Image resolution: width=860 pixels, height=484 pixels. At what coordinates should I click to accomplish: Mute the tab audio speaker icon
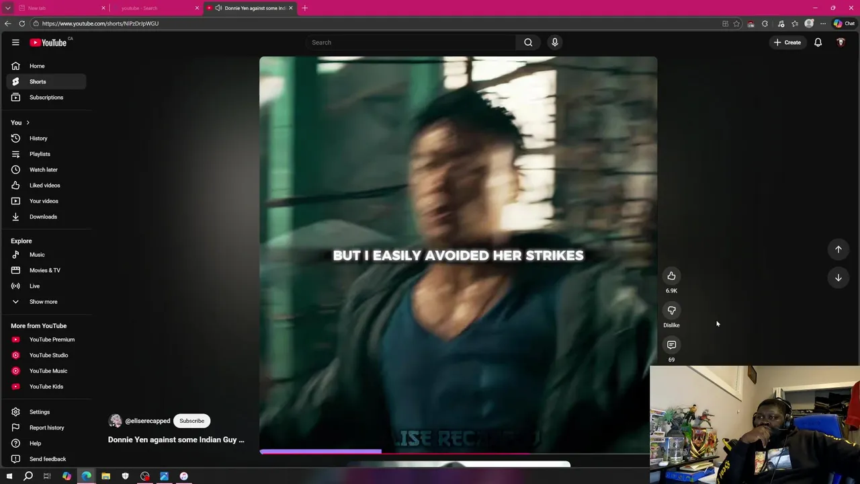point(218,8)
